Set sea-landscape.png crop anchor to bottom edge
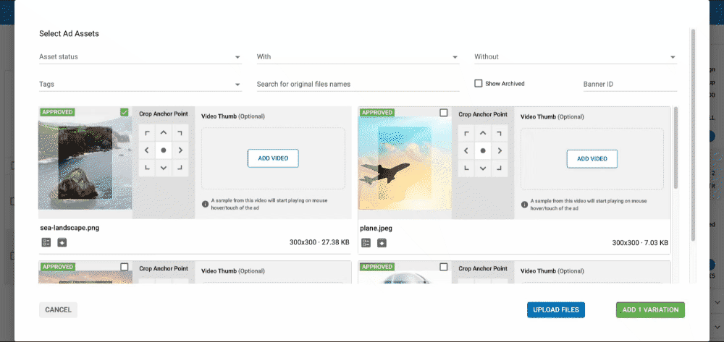724x342 pixels. coord(164,167)
